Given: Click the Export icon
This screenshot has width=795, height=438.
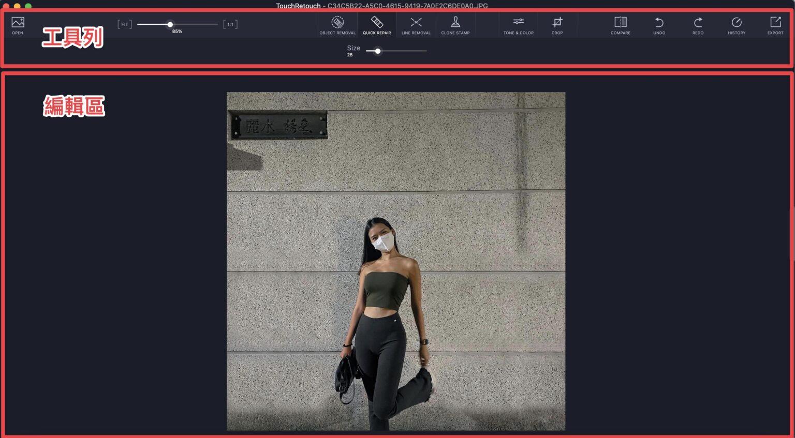Looking at the screenshot, I should (x=775, y=24).
